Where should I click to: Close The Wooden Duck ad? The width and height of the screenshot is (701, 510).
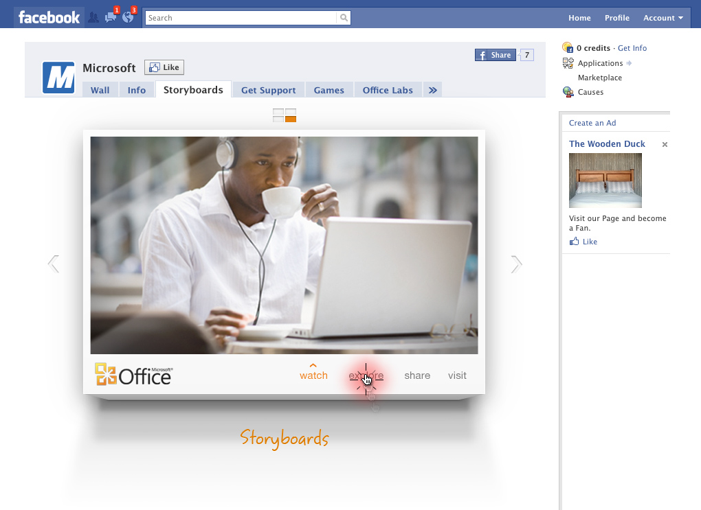point(665,144)
